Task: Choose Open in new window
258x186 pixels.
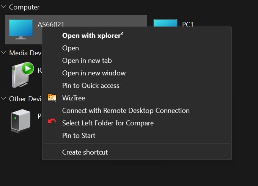Action: tap(94, 73)
